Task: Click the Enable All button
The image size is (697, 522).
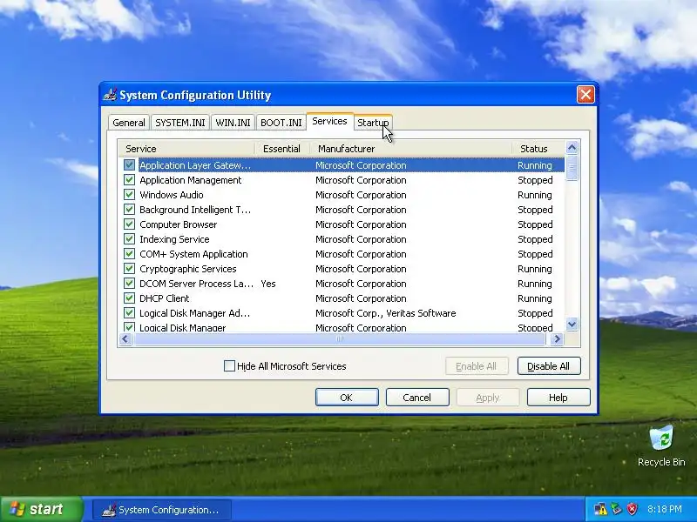Action: [476, 366]
